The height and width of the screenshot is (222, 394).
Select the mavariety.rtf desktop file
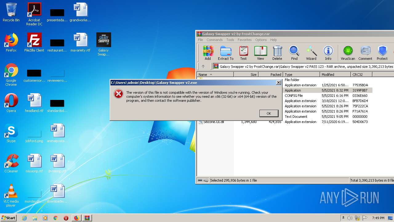tap(80, 43)
